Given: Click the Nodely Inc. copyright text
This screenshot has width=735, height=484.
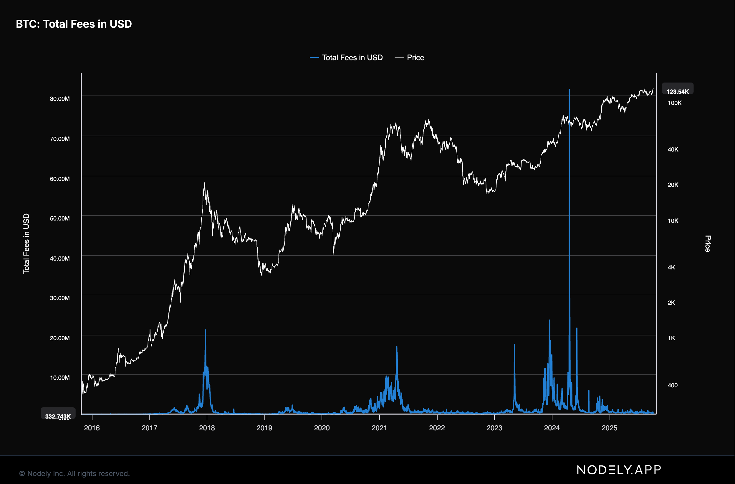Looking at the screenshot, I should [75, 473].
